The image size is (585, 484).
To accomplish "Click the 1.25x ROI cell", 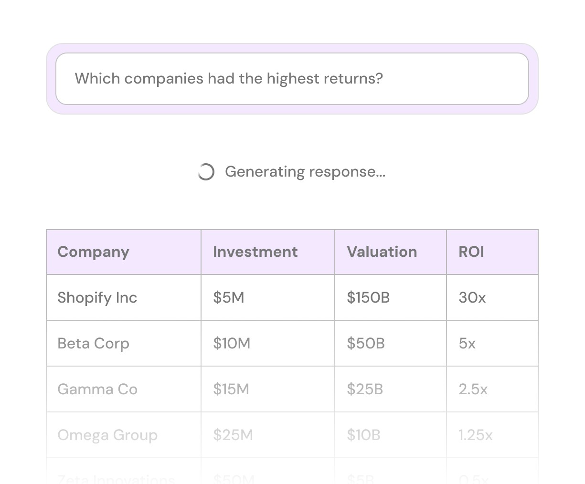I will pos(492,435).
